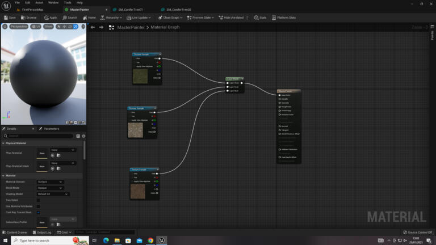Viewport: 436px width, 245px height.
Task: Open Platform Stats from the toolbar
Action: pos(284,18)
